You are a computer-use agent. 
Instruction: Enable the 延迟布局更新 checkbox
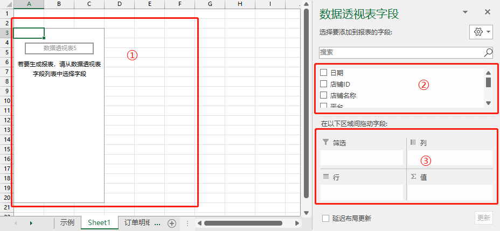pos(325,218)
